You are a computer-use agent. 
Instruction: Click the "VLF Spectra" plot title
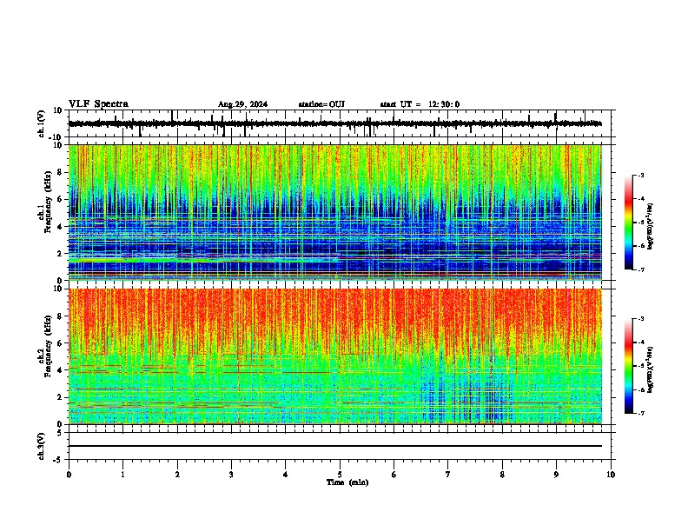pyautogui.click(x=98, y=104)
